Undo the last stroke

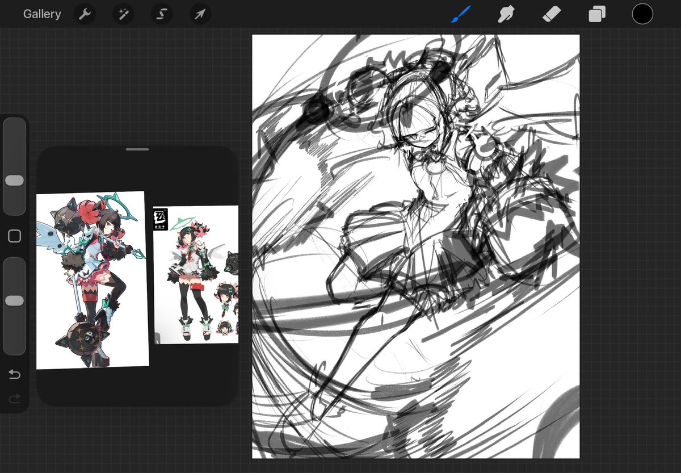coord(14,374)
